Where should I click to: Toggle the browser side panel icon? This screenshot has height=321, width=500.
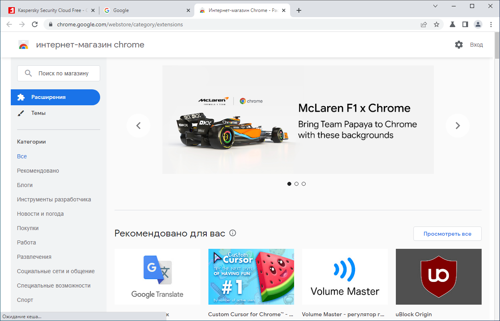click(465, 24)
